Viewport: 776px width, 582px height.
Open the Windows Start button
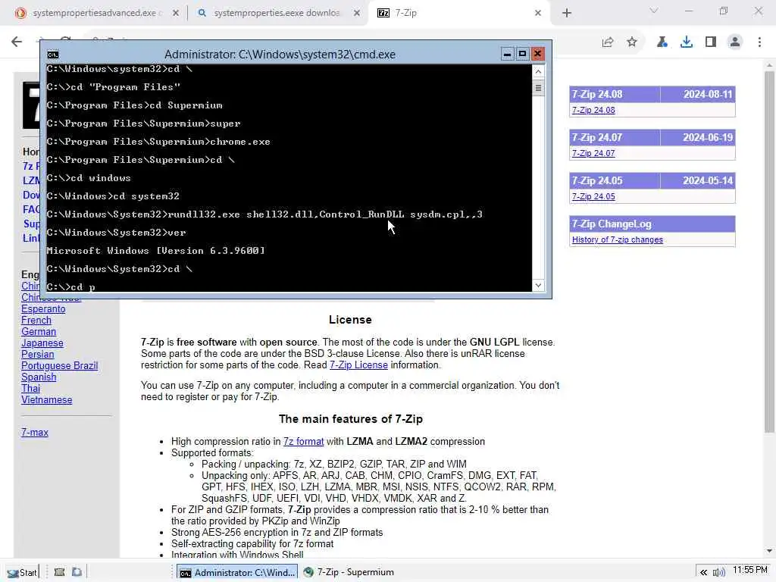22,573
